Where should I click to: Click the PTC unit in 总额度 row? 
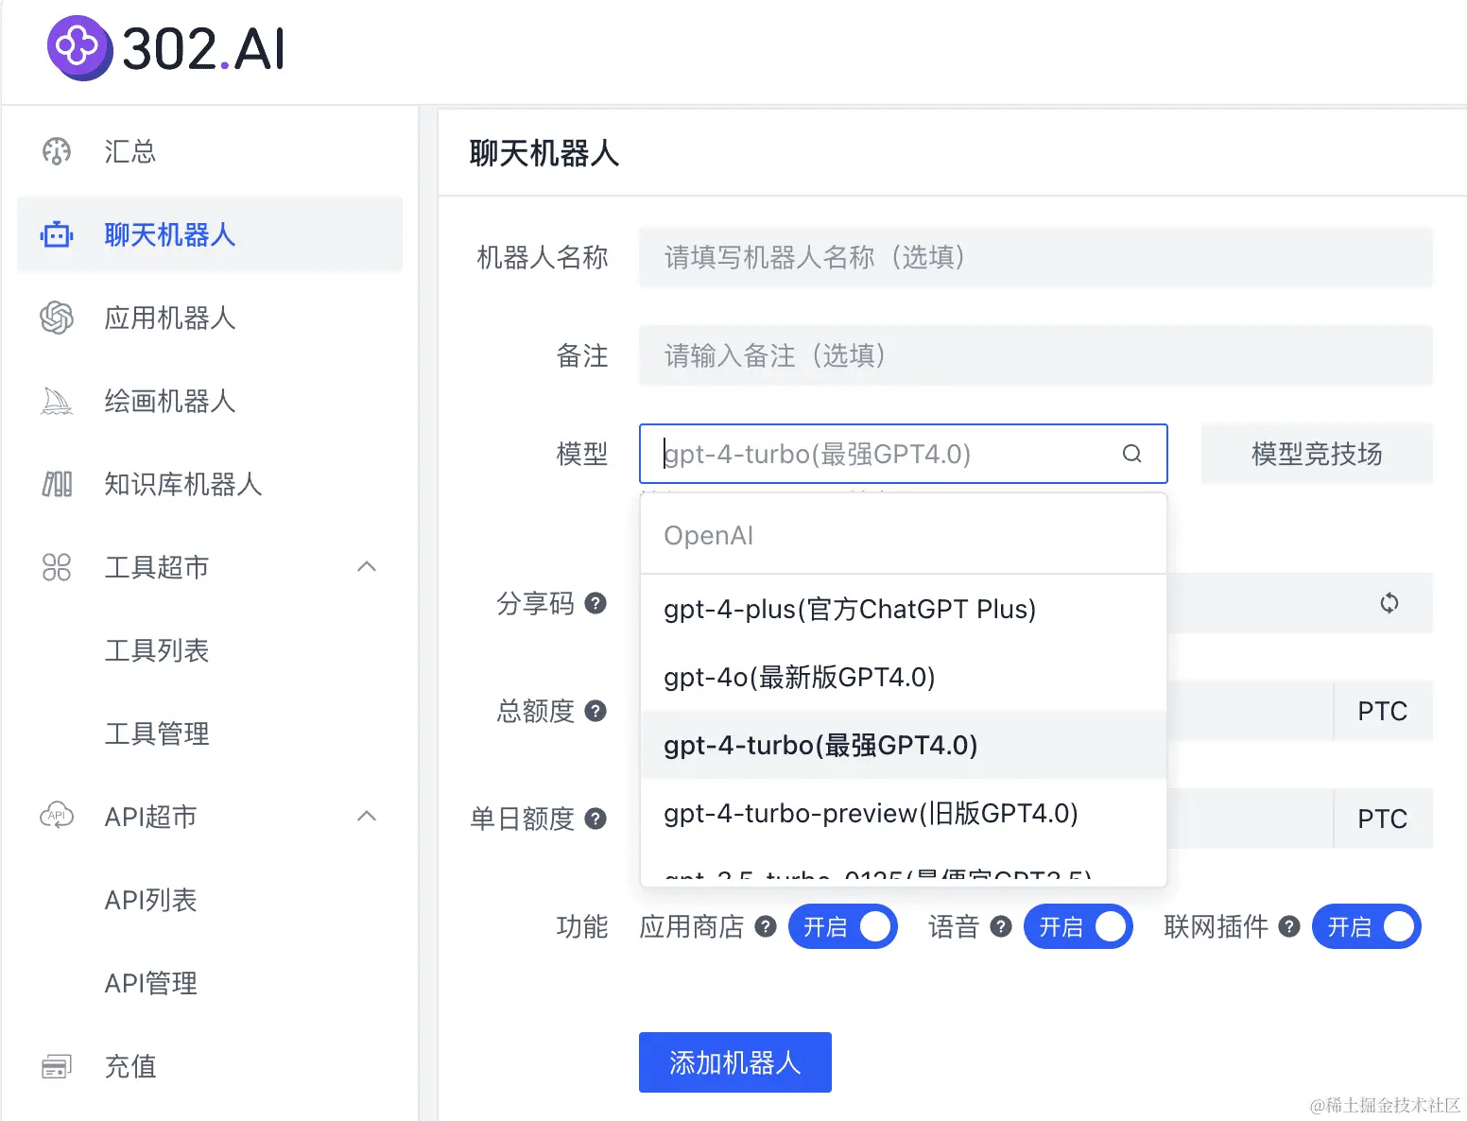[x=1383, y=711]
